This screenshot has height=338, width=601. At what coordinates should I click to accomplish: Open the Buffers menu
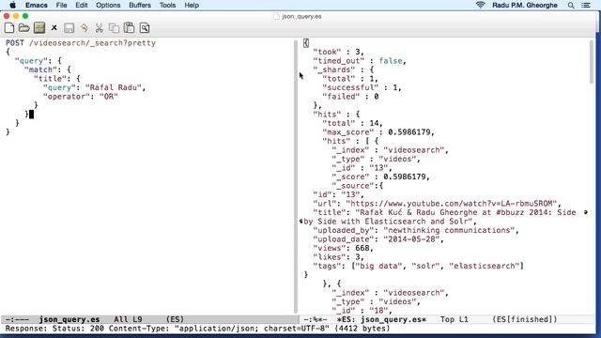coord(140,6)
